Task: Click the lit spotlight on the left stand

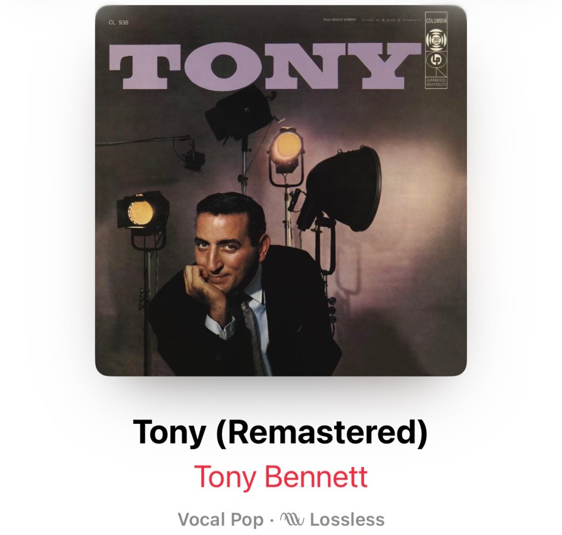Action: 142,212
